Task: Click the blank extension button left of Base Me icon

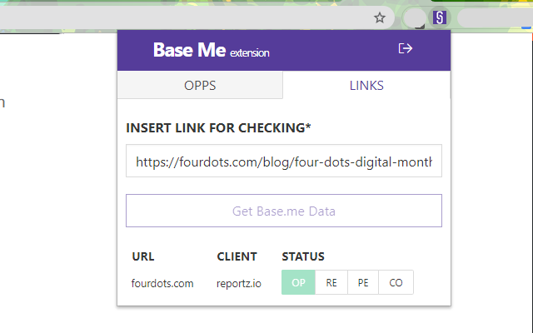Action: 414,17
